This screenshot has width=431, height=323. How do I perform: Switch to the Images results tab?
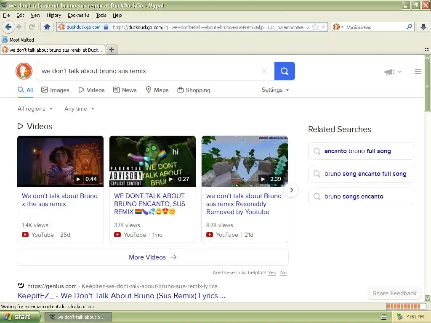55,90
